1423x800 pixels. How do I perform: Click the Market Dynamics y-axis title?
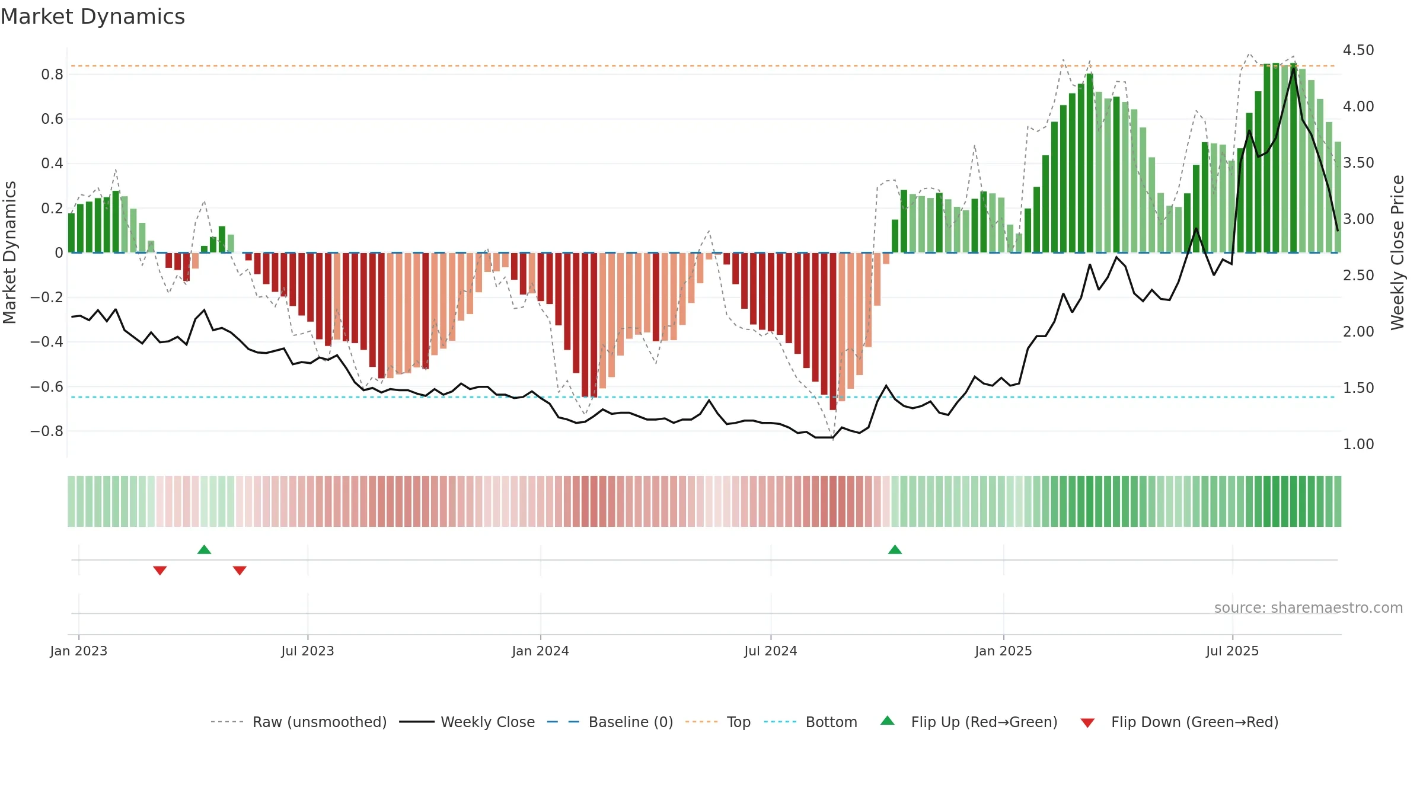pos(10,252)
